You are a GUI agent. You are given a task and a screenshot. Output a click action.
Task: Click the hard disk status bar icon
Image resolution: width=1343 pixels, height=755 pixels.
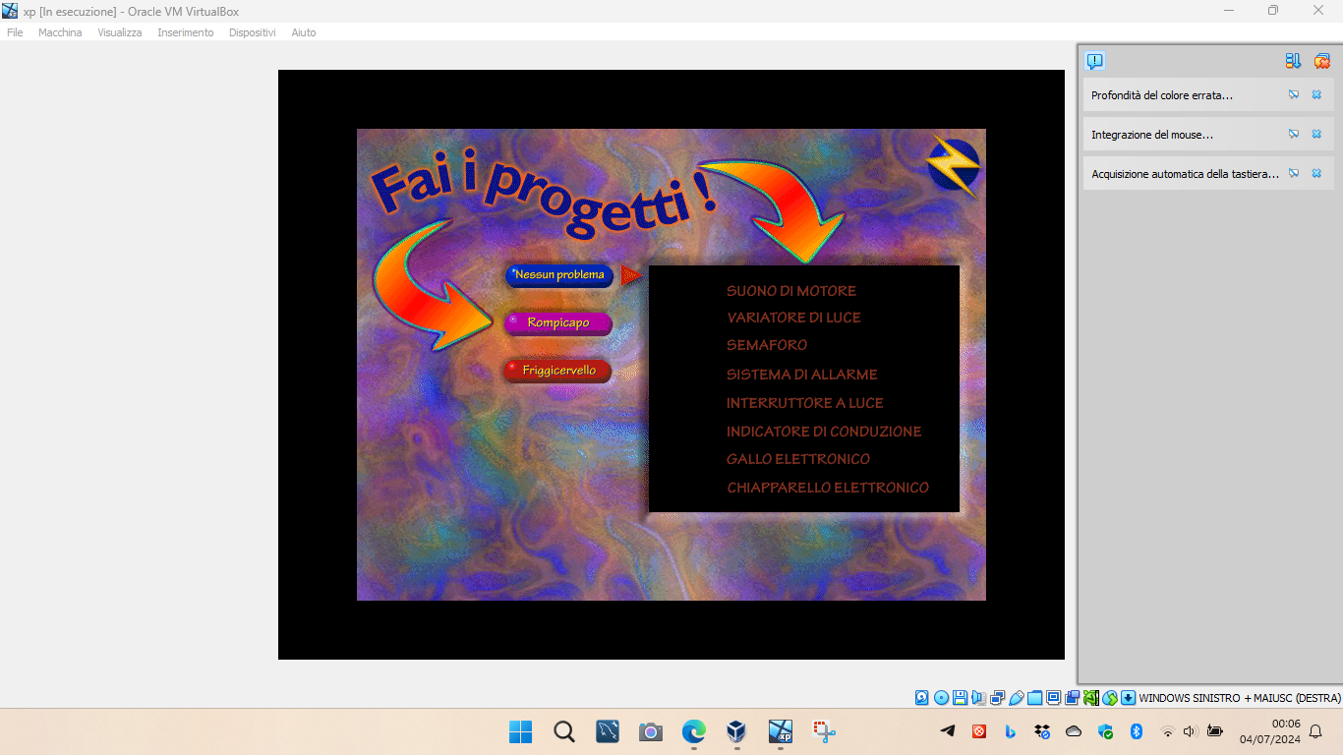tap(921, 698)
